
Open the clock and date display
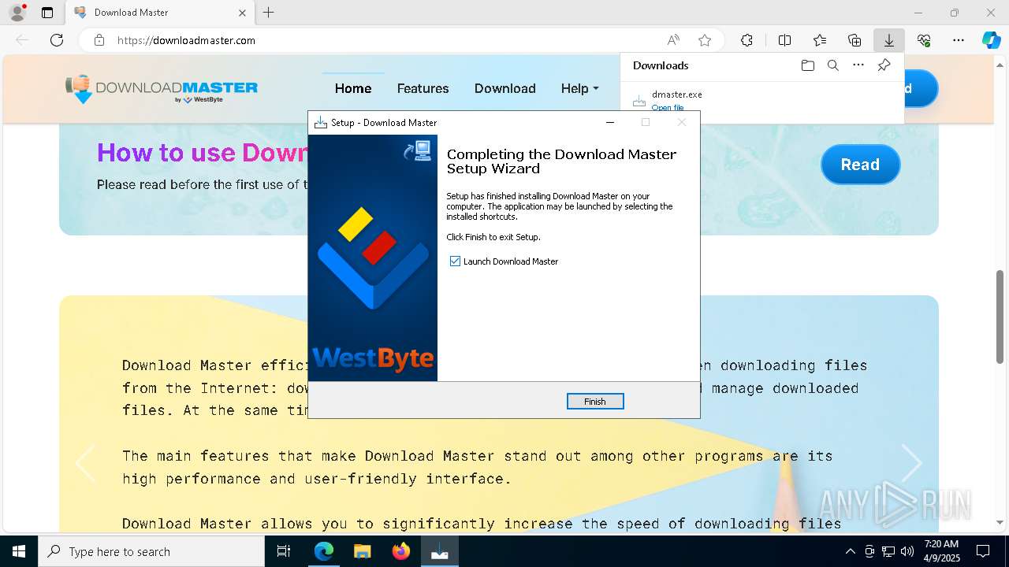coord(941,551)
